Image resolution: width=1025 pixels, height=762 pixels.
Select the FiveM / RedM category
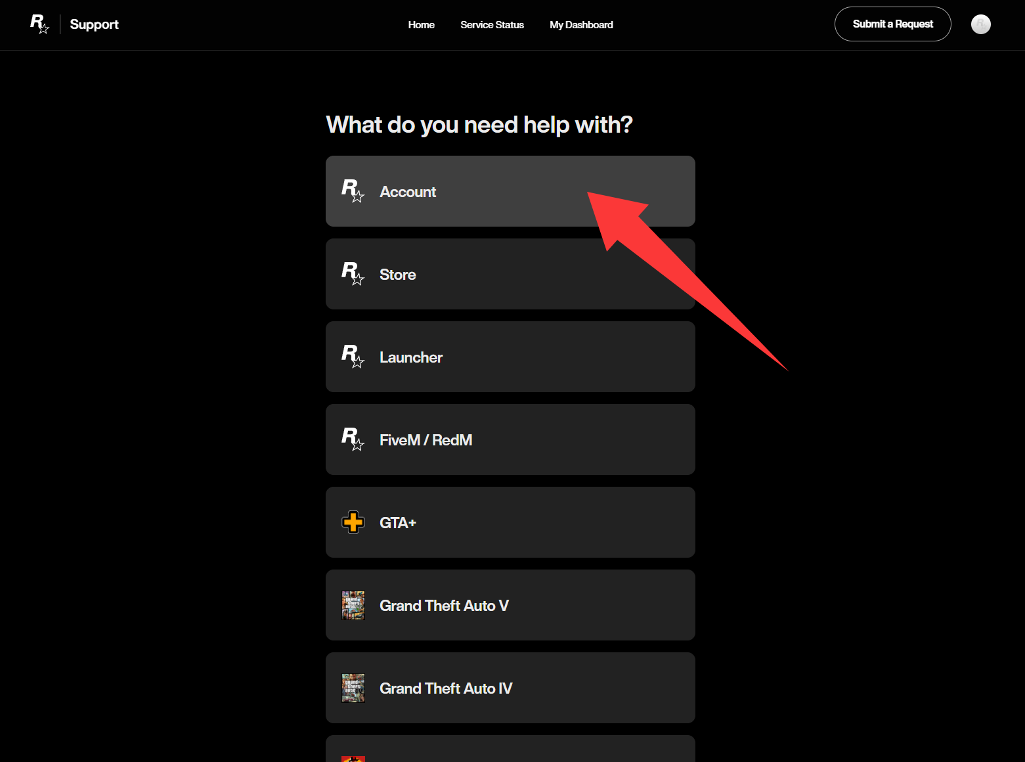click(x=510, y=440)
